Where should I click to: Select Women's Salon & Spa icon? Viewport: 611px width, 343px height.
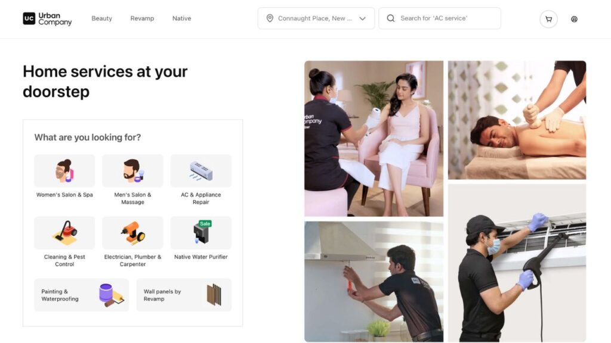coord(64,171)
